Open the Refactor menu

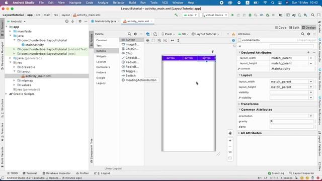coord(119,3)
